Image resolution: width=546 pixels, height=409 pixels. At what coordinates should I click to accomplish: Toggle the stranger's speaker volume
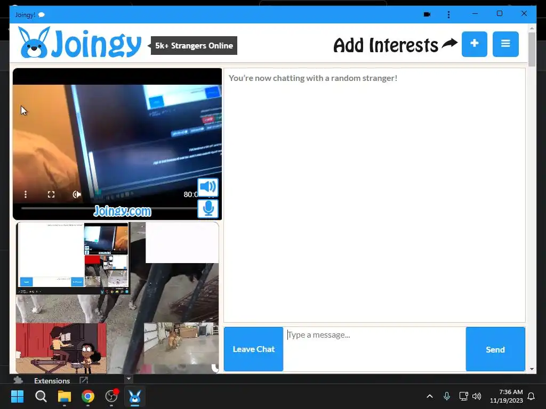(208, 187)
